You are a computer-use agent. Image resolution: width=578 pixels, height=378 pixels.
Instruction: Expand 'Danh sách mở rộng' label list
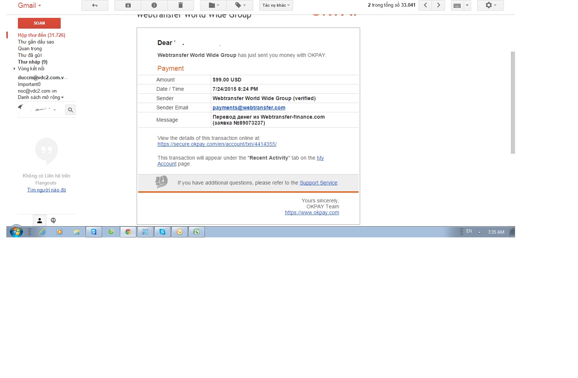[41, 97]
